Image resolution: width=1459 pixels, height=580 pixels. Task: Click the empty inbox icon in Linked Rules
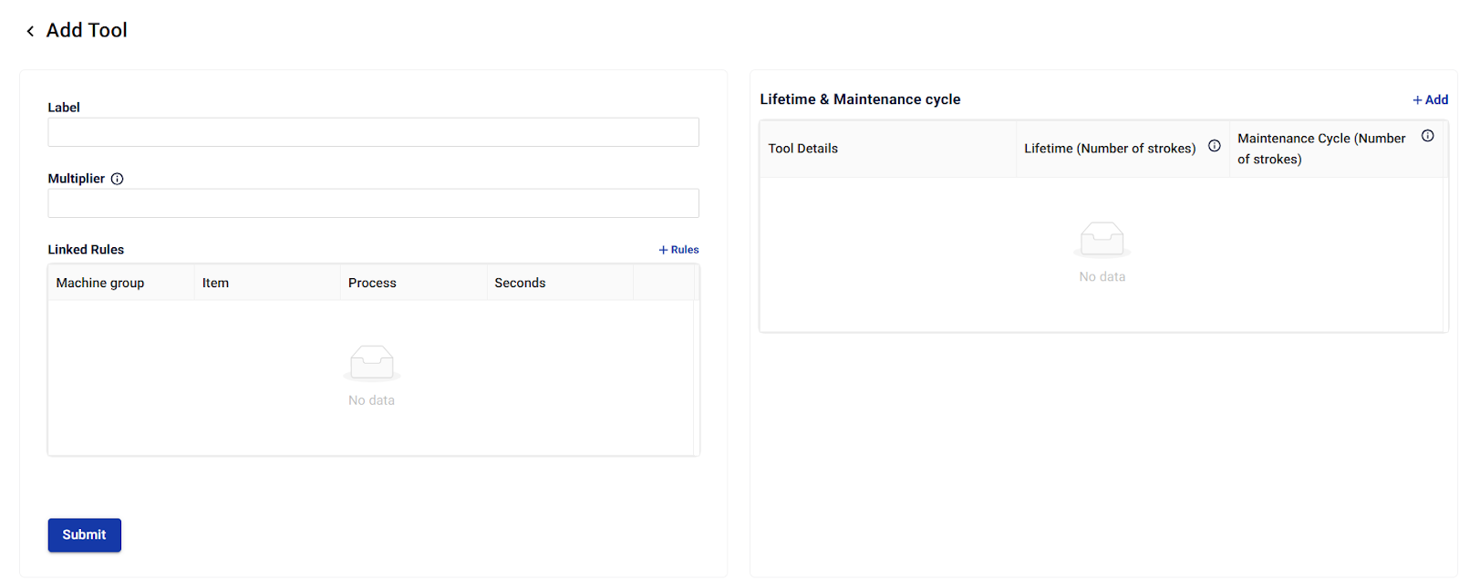click(372, 362)
